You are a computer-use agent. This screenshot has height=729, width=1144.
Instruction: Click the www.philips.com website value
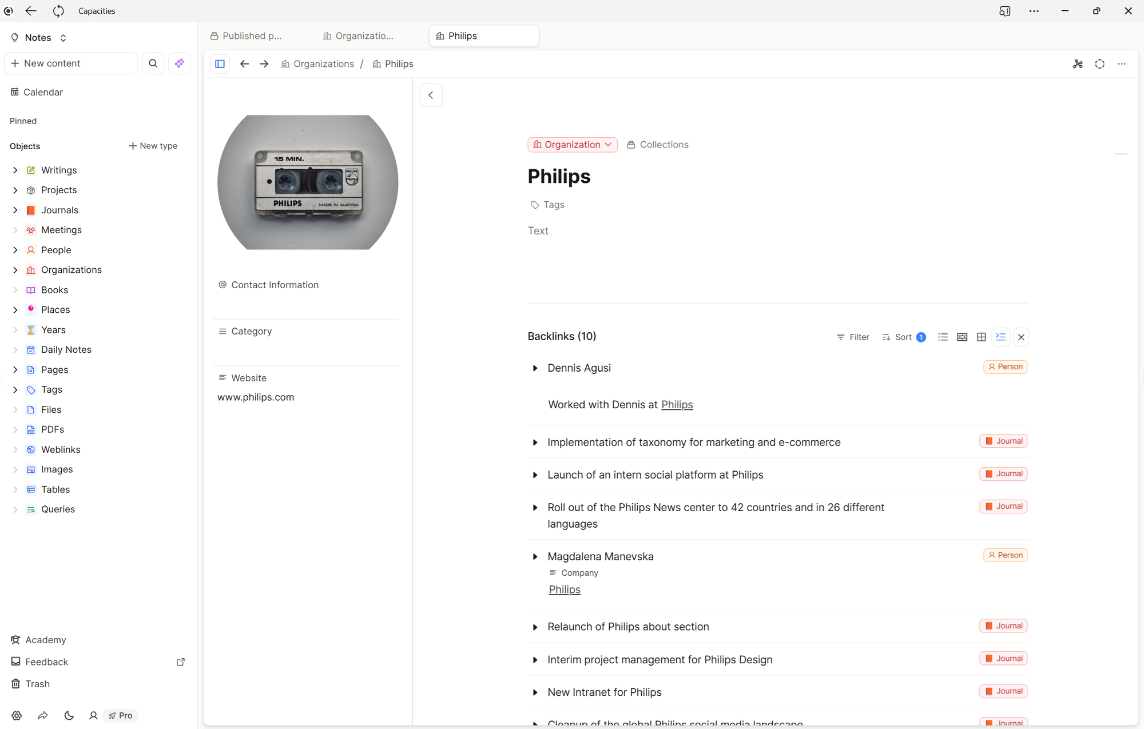(256, 397)
